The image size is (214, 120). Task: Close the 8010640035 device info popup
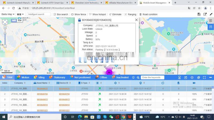pyautogui.click(x=136, y=20)
